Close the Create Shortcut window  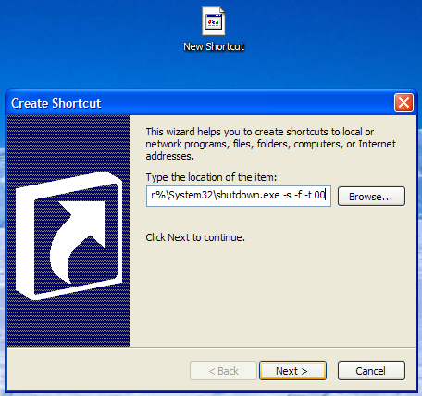403,103
